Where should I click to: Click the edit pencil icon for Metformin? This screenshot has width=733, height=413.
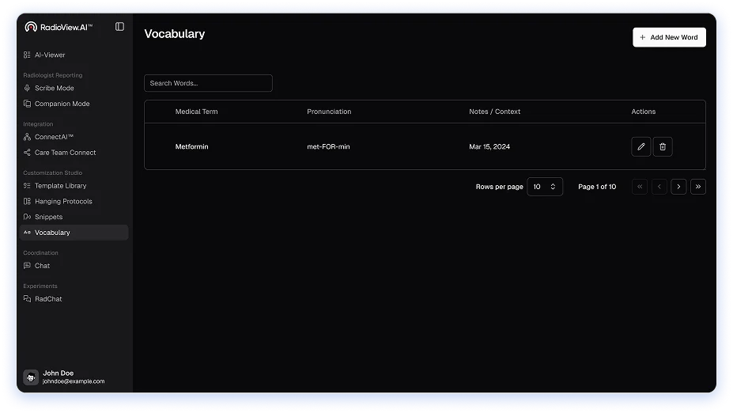640,146
